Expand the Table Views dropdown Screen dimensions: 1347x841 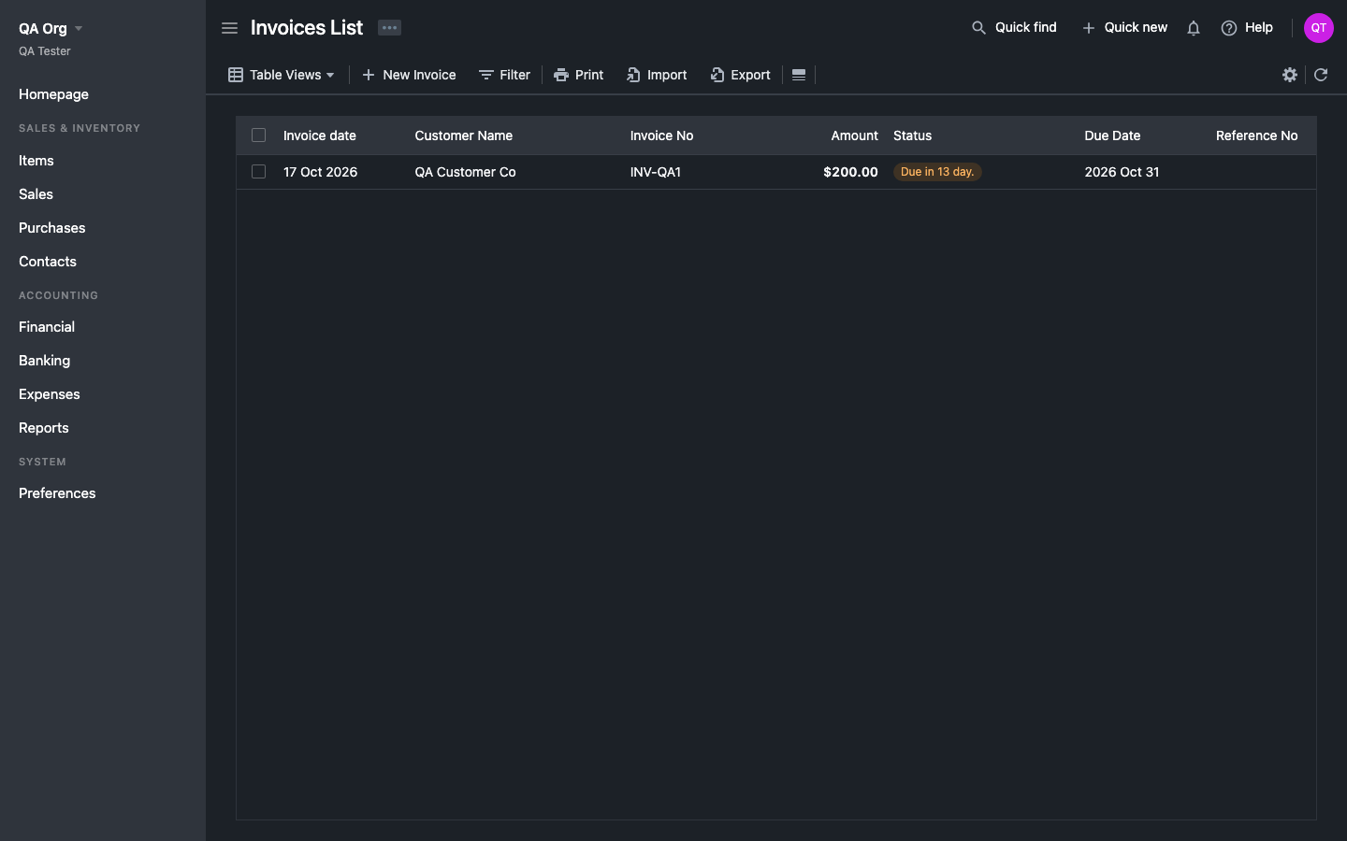pos(282,75)
